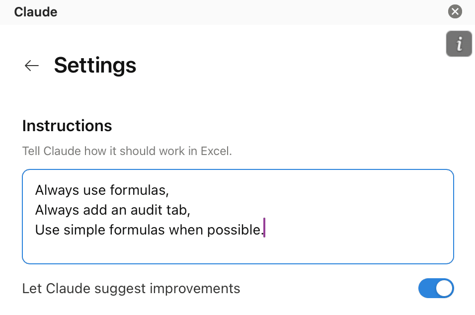
Task: Click the Claude title in the top bar
Action: 35,12
